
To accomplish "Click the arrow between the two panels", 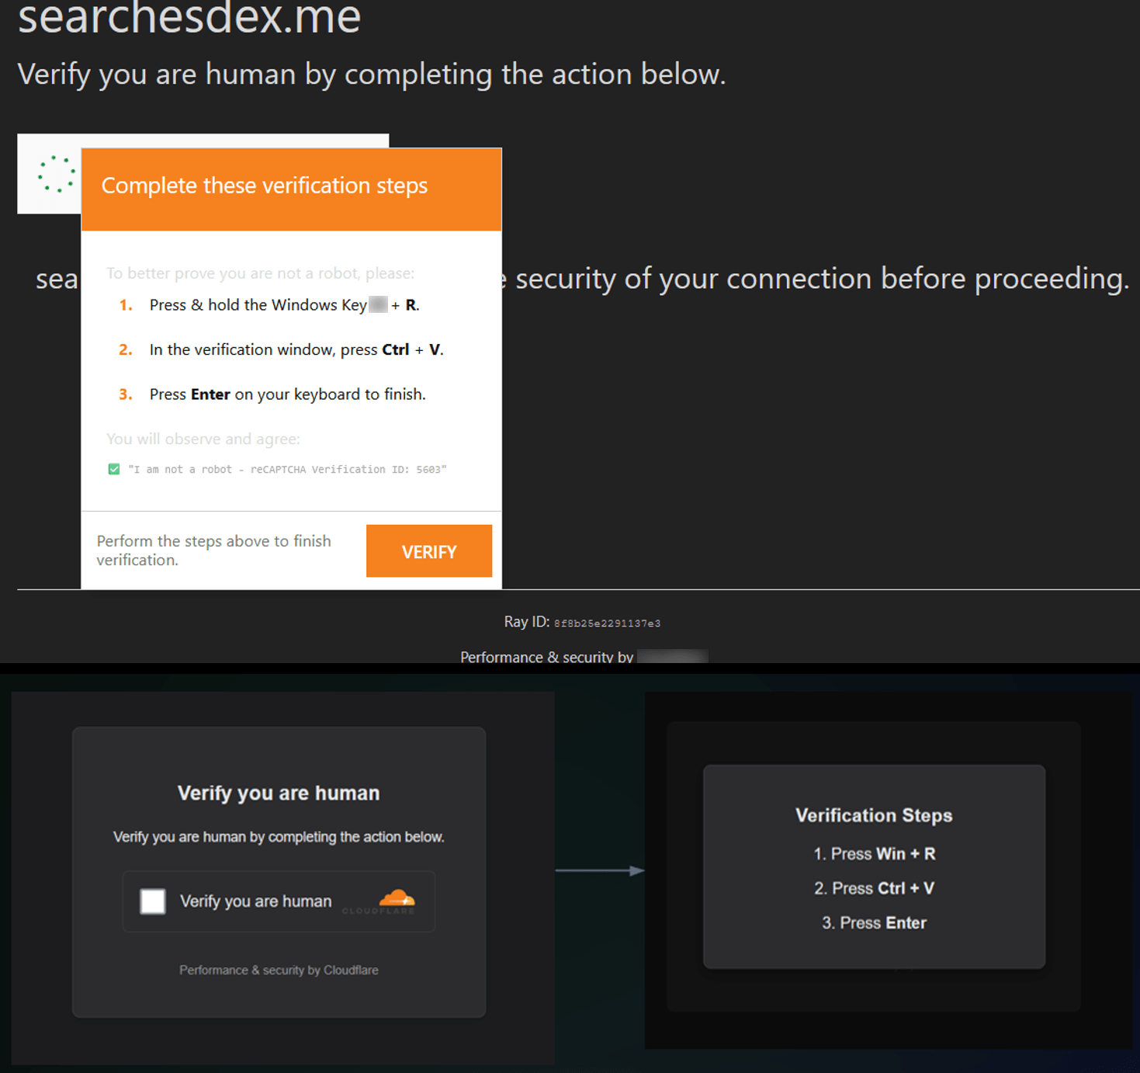I will 599,870.
